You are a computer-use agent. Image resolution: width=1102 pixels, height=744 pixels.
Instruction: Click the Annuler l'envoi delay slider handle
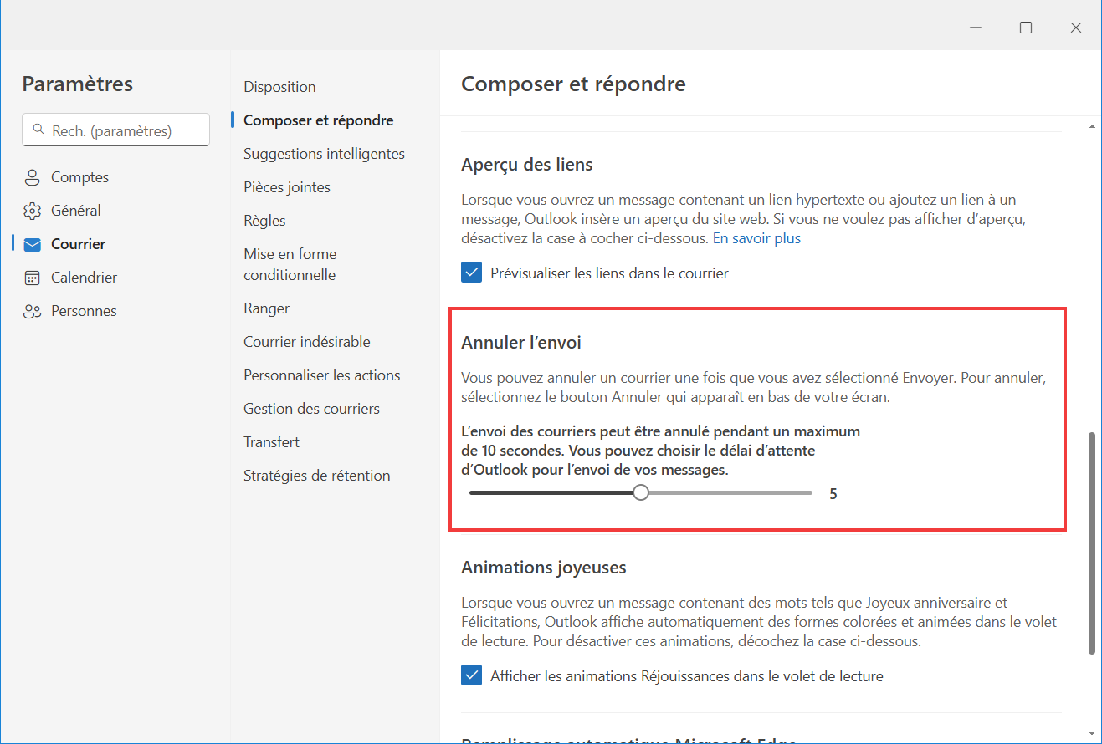pyautogui.click(x=641, y=493)
